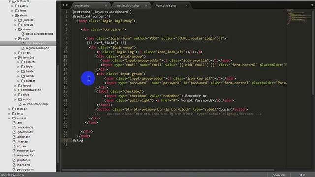Click the Line 30, Column 6 status text
Image resolution: width=315 pixels, height=177 pixels.
[12, 175]
